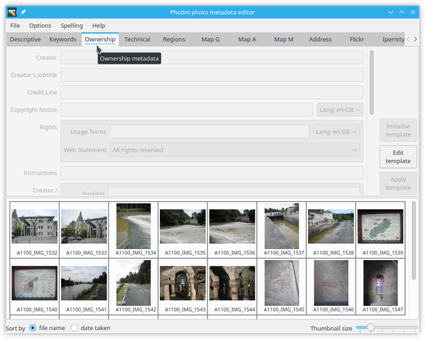Open the Map M tab
The height and width of the screenshot is (339, 425).
coord(284,39)
